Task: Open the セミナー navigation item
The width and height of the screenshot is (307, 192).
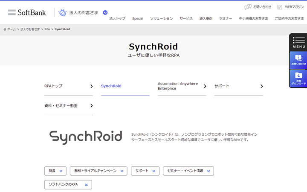Action: tap(226, 18)
